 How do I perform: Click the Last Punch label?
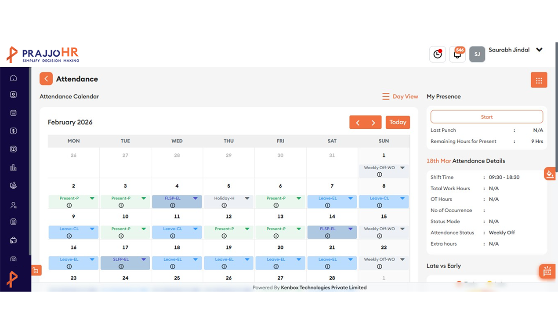[443, 131]
